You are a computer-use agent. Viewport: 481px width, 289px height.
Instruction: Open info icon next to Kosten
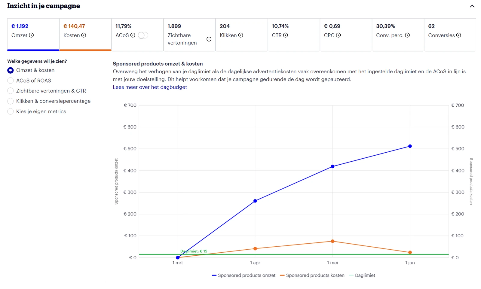pos(84,35)
